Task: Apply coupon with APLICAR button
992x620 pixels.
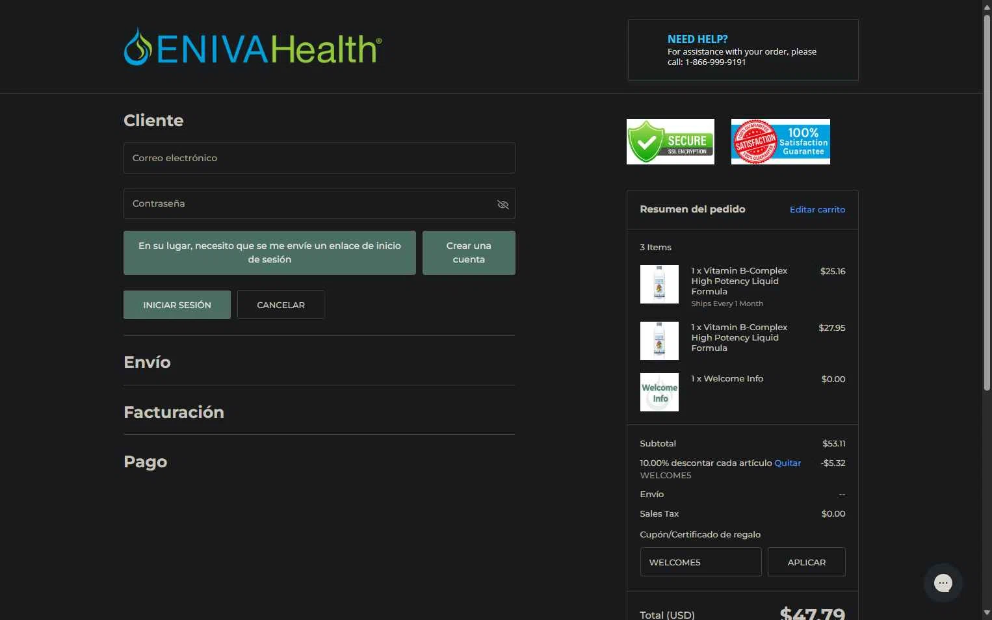Action: [x=807, y=562]
